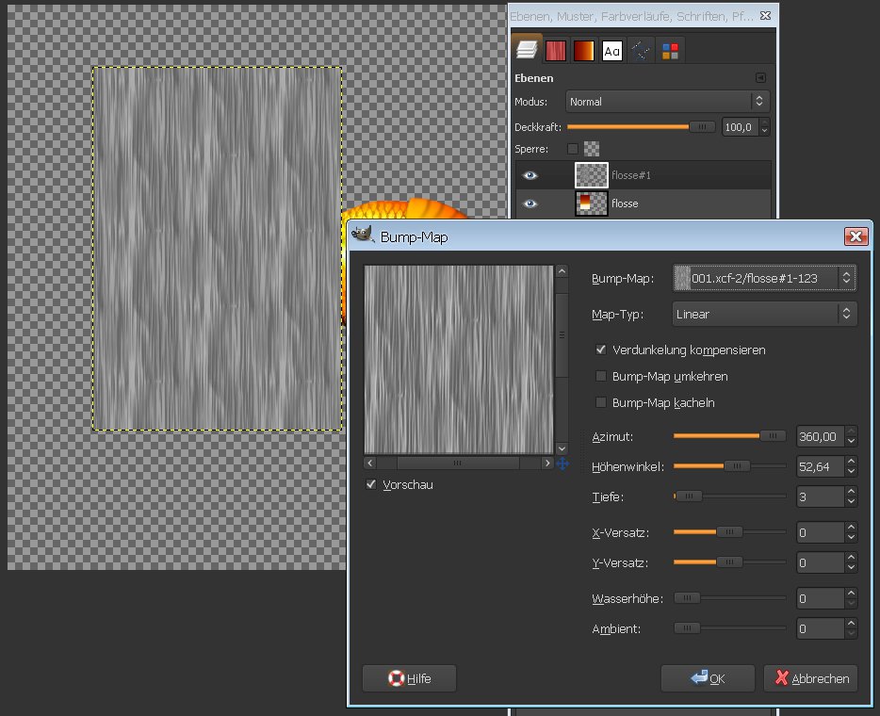This screenshot has height=716, width=880.
Task: Open the Layers (Ebenen) tab icon
Action: tap(527, 50)
